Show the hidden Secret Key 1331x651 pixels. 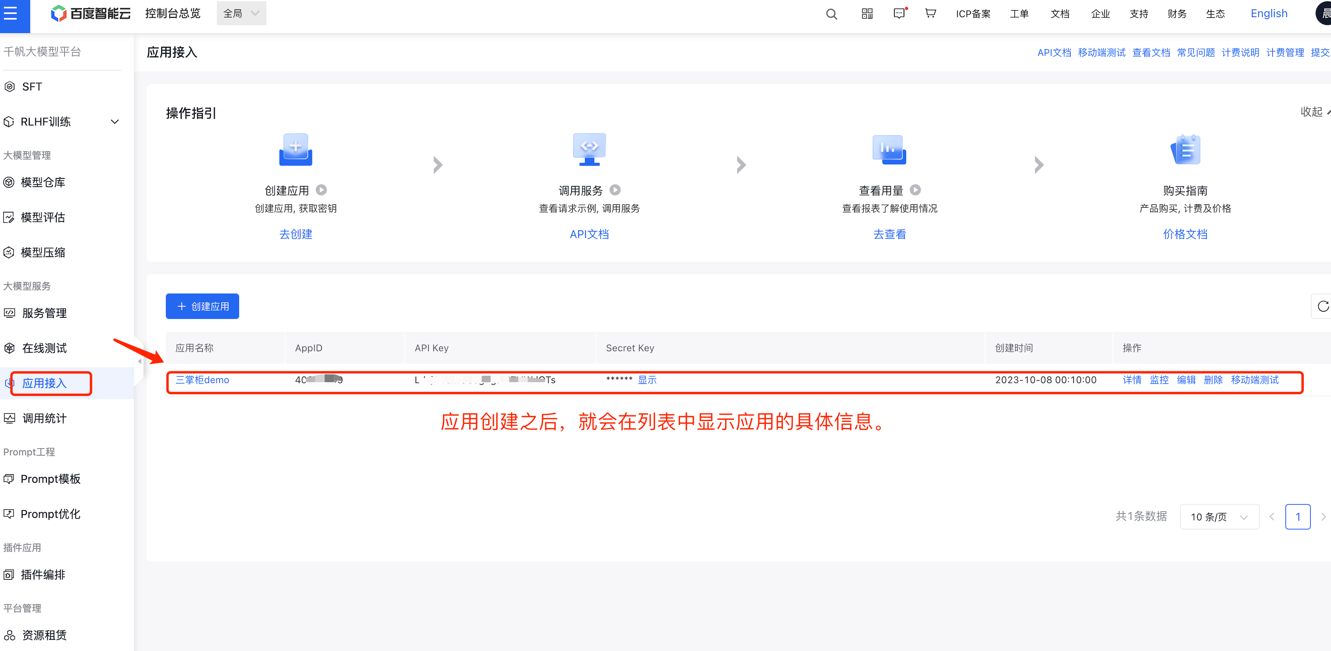[x=647, y=380]
